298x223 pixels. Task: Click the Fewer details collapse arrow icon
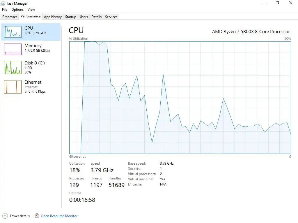coord(5,216)
